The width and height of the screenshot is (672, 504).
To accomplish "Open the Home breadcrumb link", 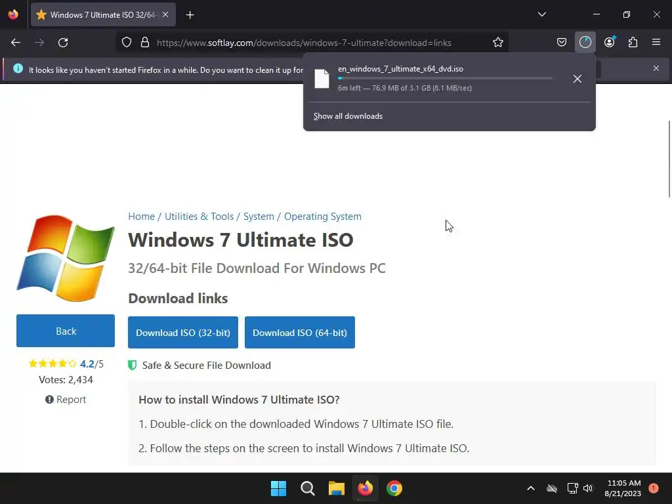I will pyautogui.click(x=142, y=217).
